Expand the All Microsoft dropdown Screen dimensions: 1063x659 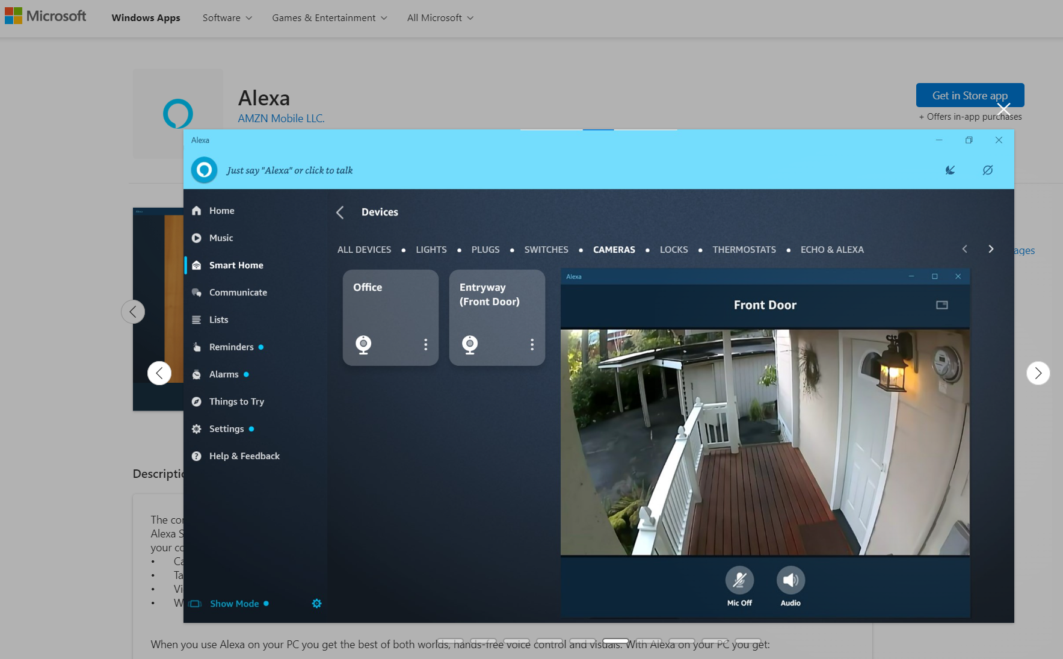440,17
